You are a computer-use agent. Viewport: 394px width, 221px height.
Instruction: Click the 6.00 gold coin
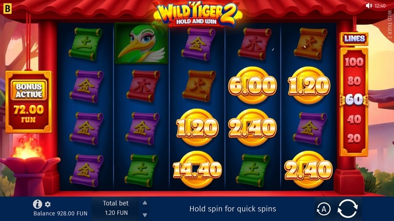coord(253,85)
